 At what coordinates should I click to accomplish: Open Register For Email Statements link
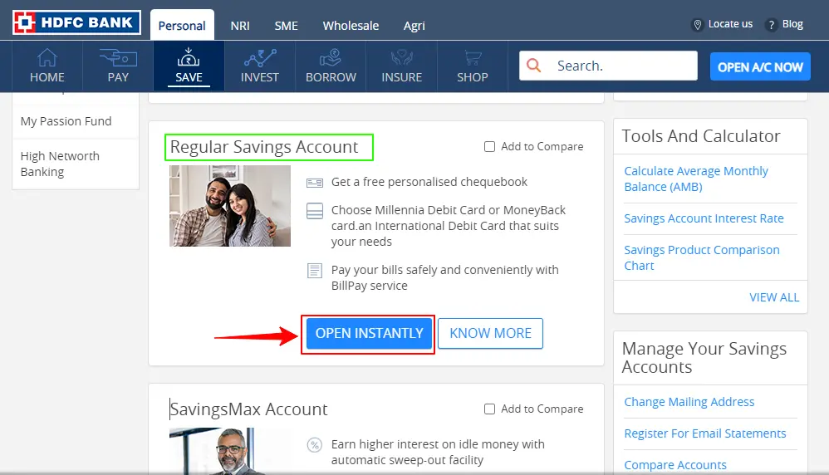[x=704, y=433]
